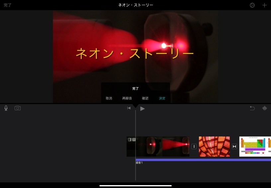Jump to the beginning of the timeline

pyautogui.click(x=129, y=108)
